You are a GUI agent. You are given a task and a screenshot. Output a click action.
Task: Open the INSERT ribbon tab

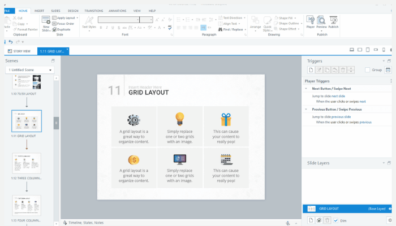coord(39,11)
